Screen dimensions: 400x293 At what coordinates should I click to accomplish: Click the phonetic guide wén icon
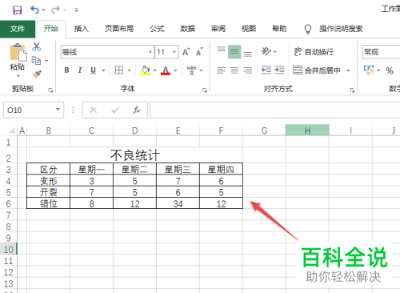[x=191, y=70]
